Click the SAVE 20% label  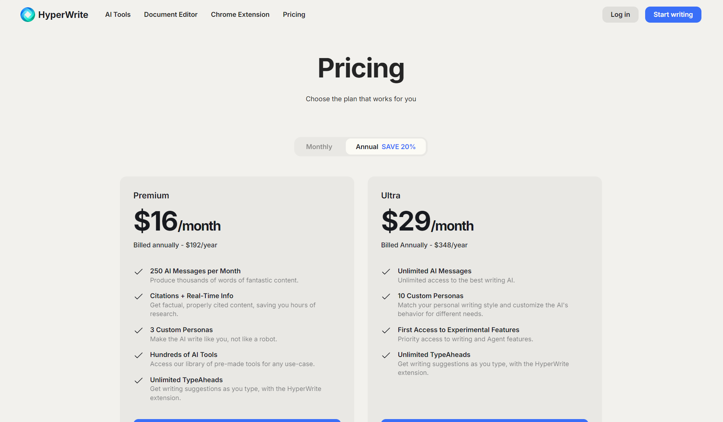click(x=398, y=147)
